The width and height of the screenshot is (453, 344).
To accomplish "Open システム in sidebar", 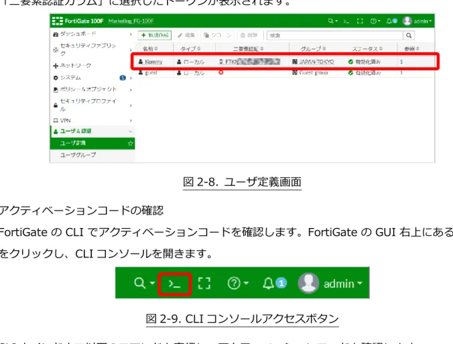I will pyautogui.click(x=70, y=78).
